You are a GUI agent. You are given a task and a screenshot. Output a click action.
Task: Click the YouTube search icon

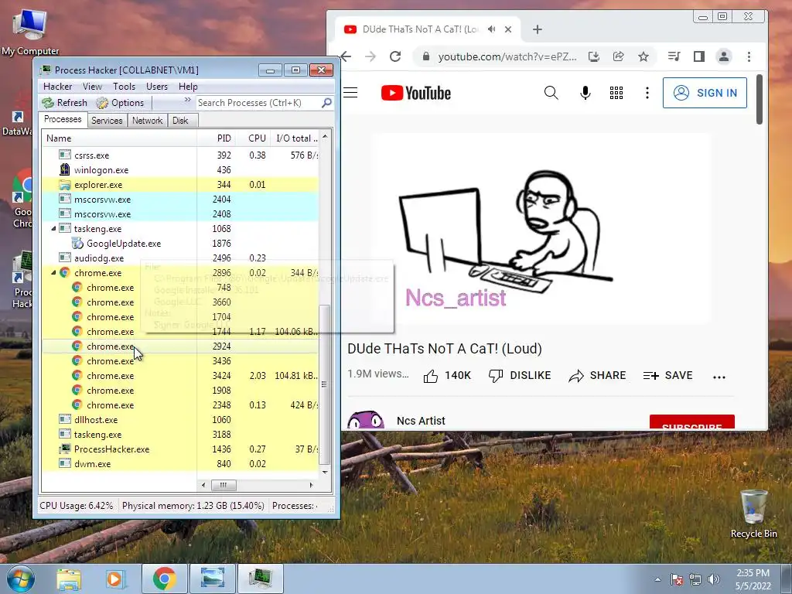point(551,93)
